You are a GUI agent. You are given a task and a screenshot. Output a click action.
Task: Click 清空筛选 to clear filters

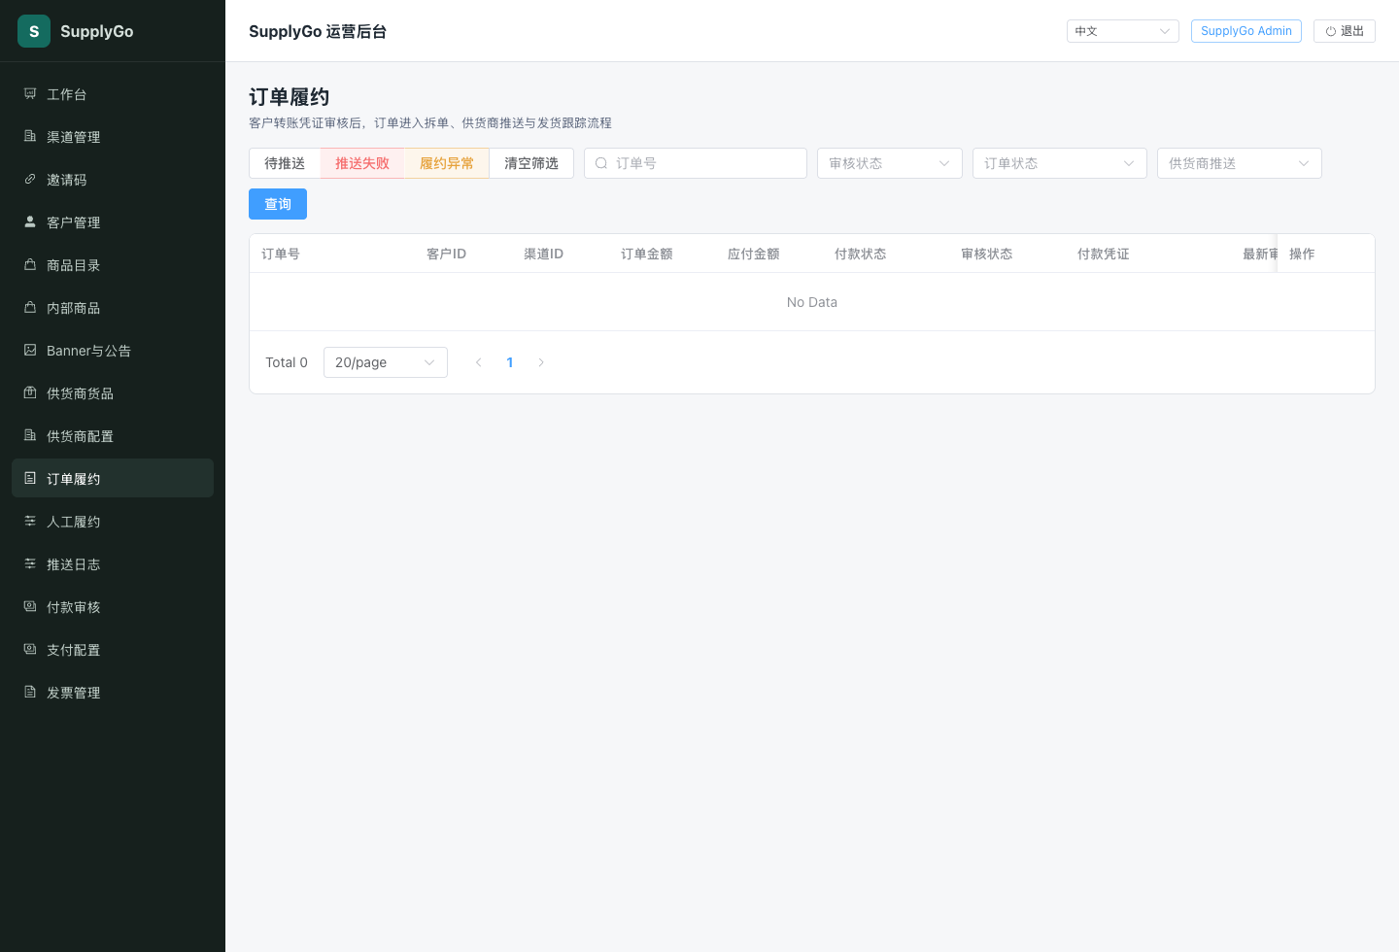(531, 163)
